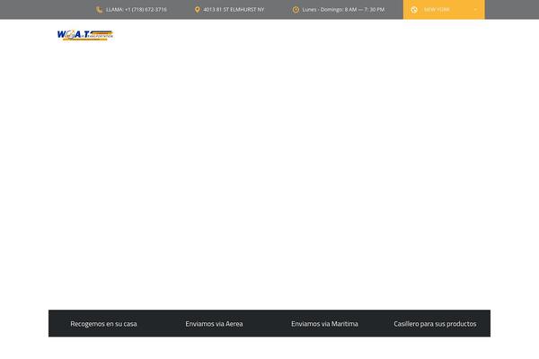Click the clock icon beside business hours
This screenshot has height=359, width=539.
(296, 10)
